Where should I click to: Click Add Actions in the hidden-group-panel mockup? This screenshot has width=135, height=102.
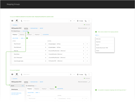(x=15, y=38)
